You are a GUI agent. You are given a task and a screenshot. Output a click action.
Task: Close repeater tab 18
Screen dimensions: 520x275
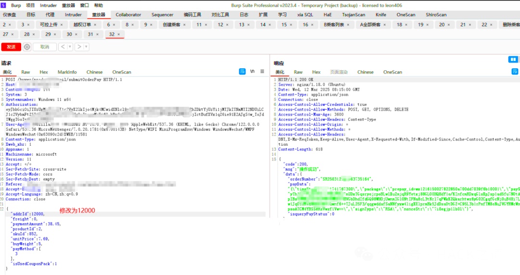(x=406, y=25)
